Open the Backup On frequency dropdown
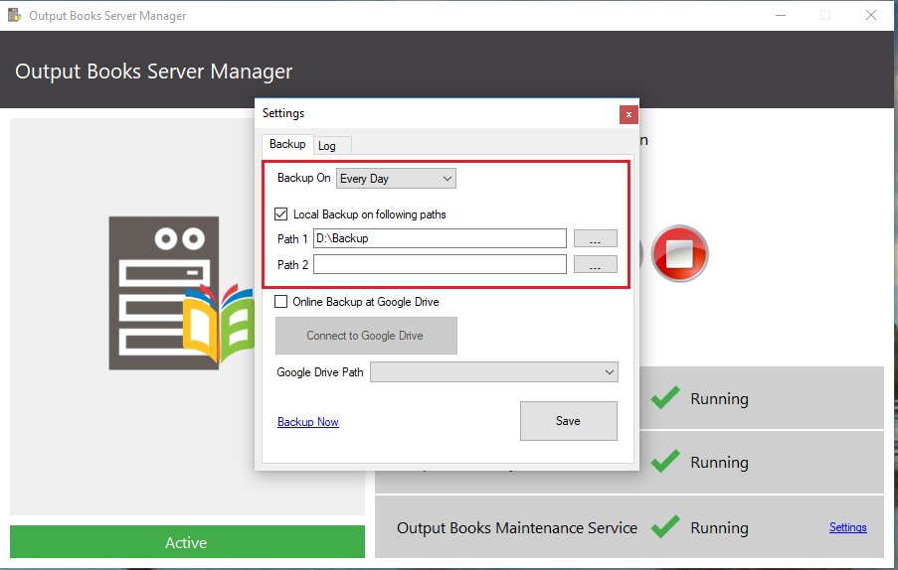The height and width of the screenshot is (570, 898). click(396, 179)
